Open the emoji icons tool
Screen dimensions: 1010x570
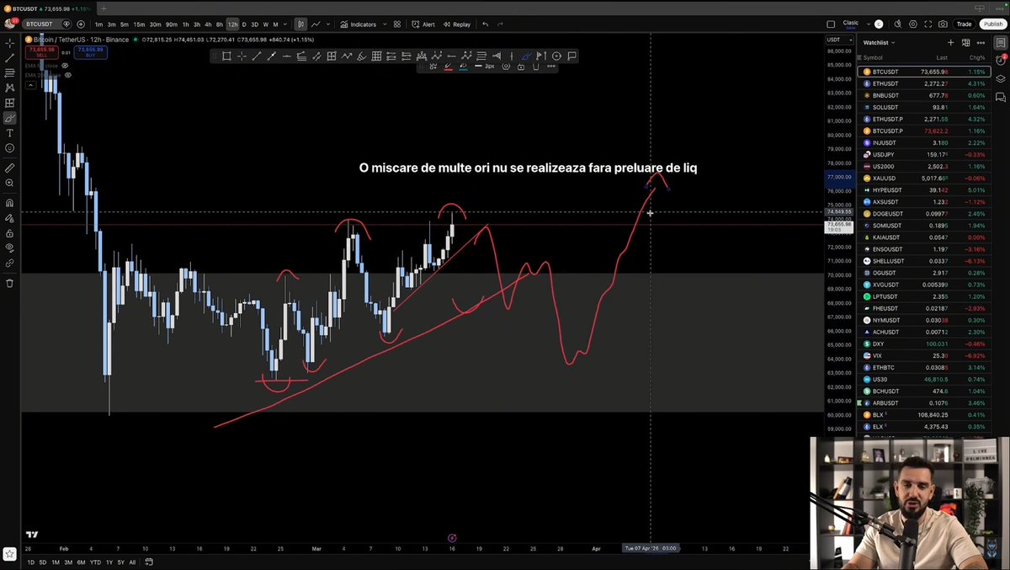pyautogui.click(x=10, y=148)
